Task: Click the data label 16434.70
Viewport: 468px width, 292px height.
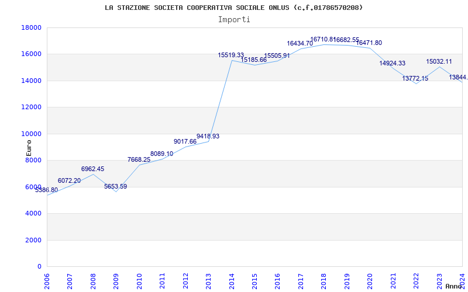Action: 300,43
